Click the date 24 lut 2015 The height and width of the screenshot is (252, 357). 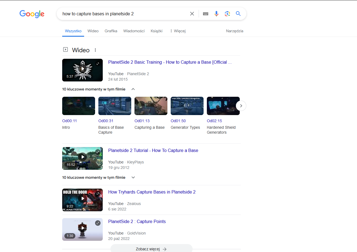coord(118,79)
